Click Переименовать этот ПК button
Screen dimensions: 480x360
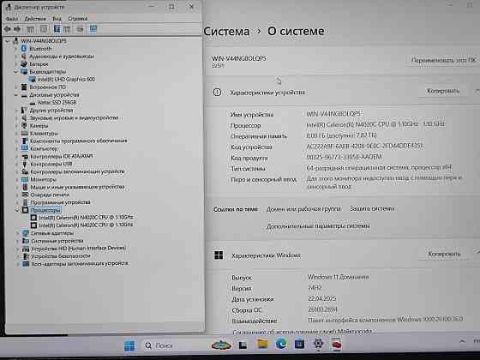tap(444, 60)
